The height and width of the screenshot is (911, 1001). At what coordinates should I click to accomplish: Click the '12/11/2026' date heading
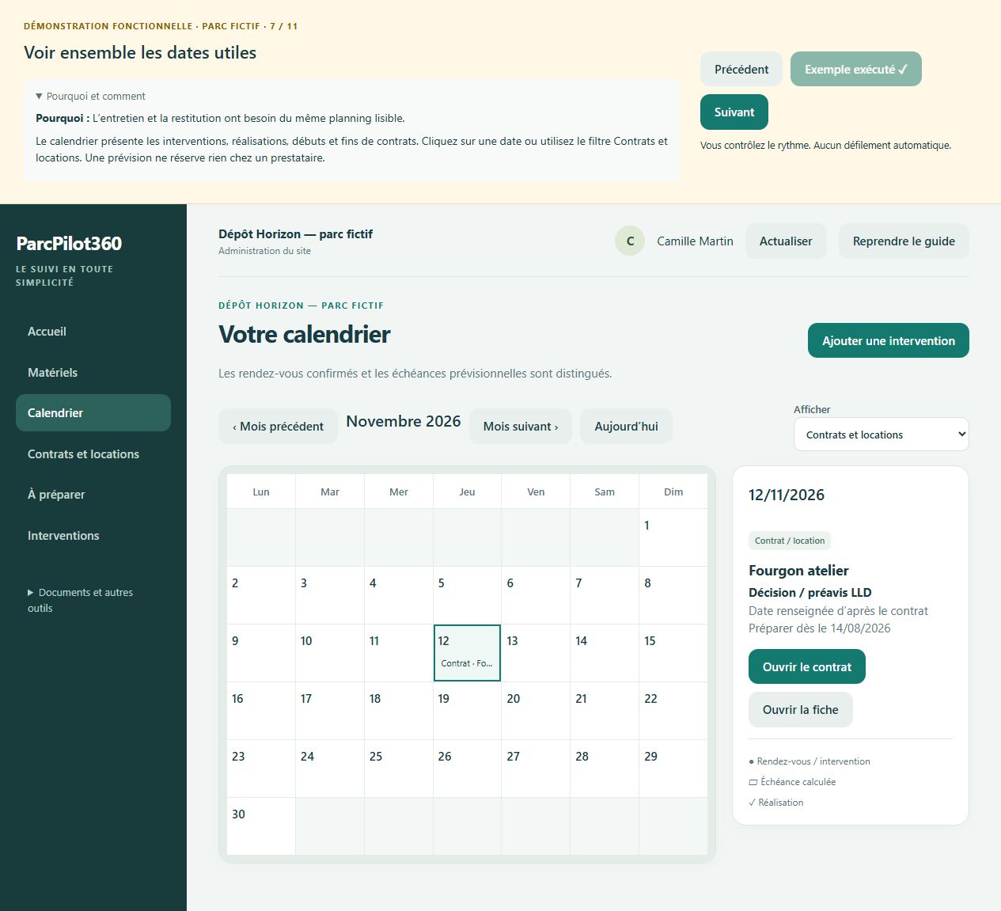click(787, 495)
